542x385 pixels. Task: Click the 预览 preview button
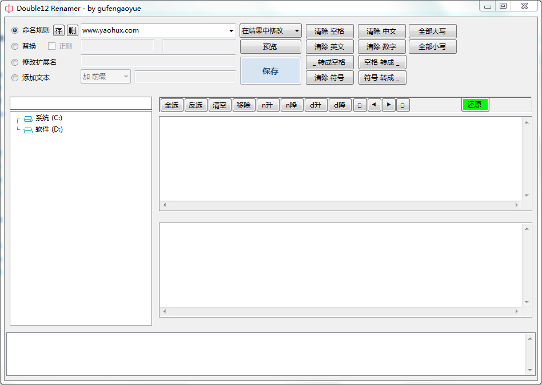(270, 47)
